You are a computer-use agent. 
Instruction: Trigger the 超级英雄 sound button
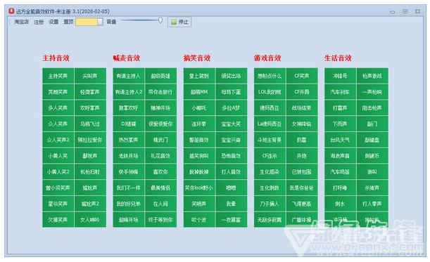pos(160,76)
